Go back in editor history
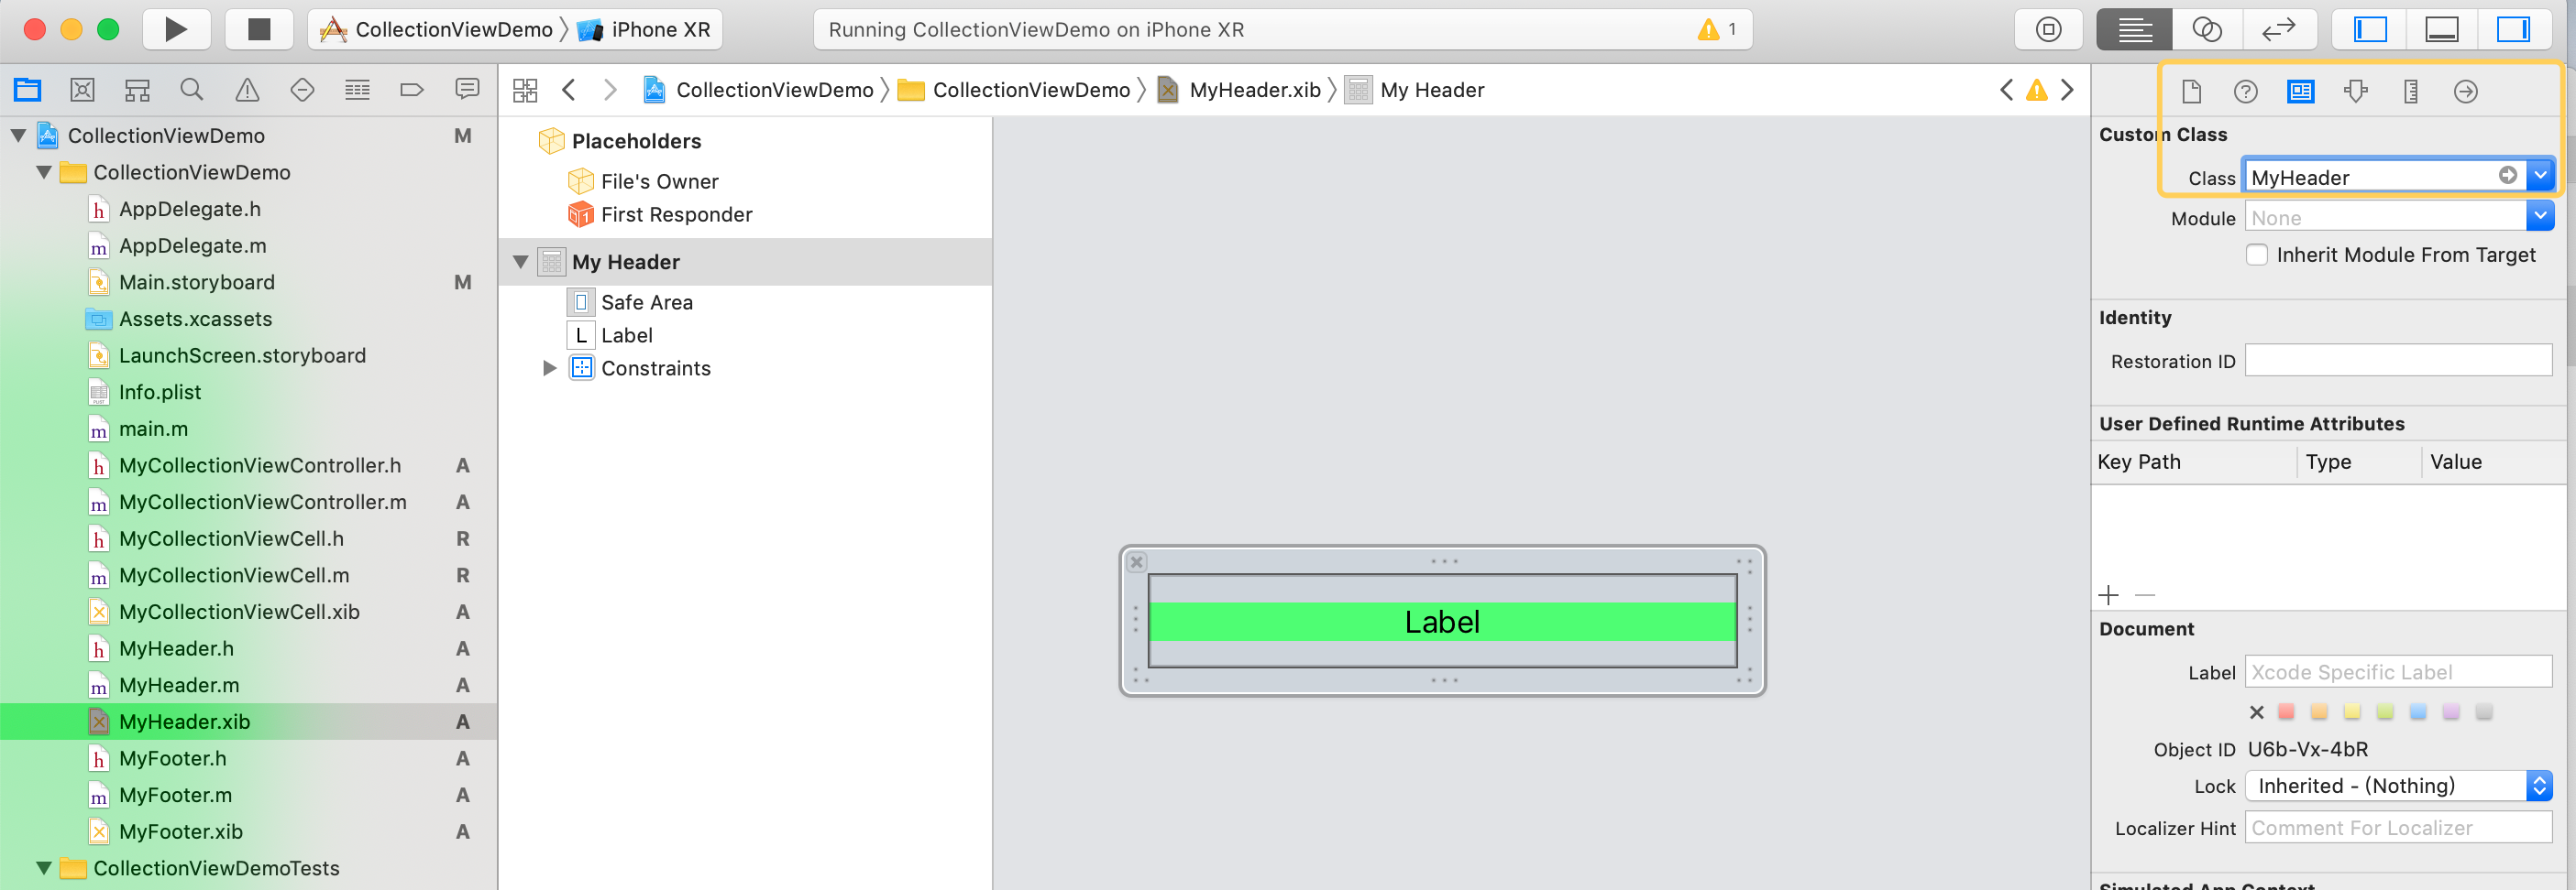 (569, 90)
